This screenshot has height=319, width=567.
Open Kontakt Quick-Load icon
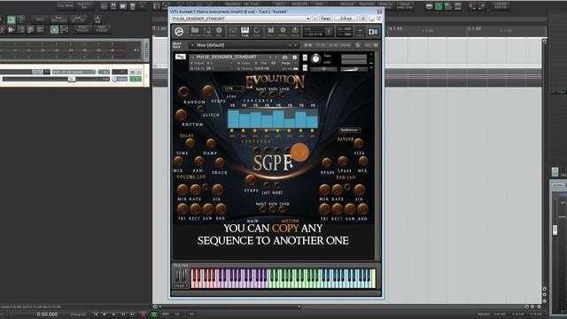coord(257,31)
